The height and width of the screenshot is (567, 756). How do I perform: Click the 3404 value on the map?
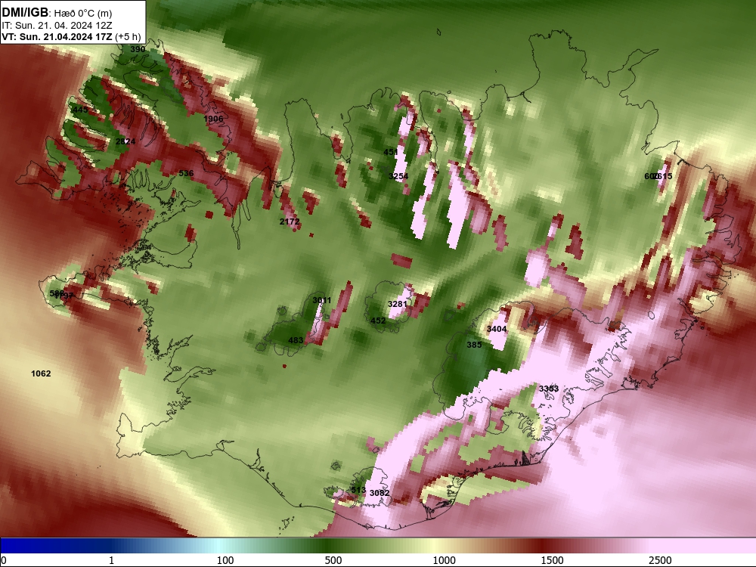(x=497, y=329)
